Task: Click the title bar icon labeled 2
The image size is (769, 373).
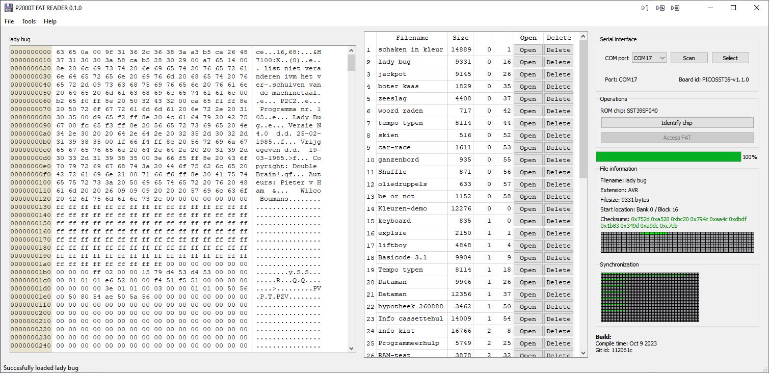Action: [660, 8]
